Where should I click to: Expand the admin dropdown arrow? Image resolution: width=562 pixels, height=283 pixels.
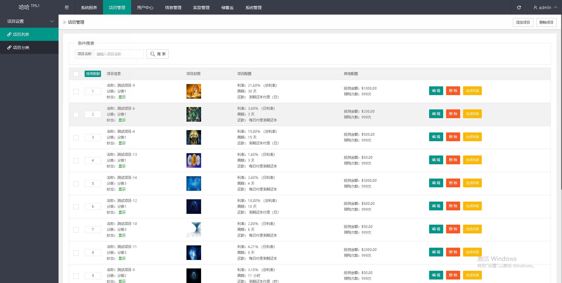point(555,7)
